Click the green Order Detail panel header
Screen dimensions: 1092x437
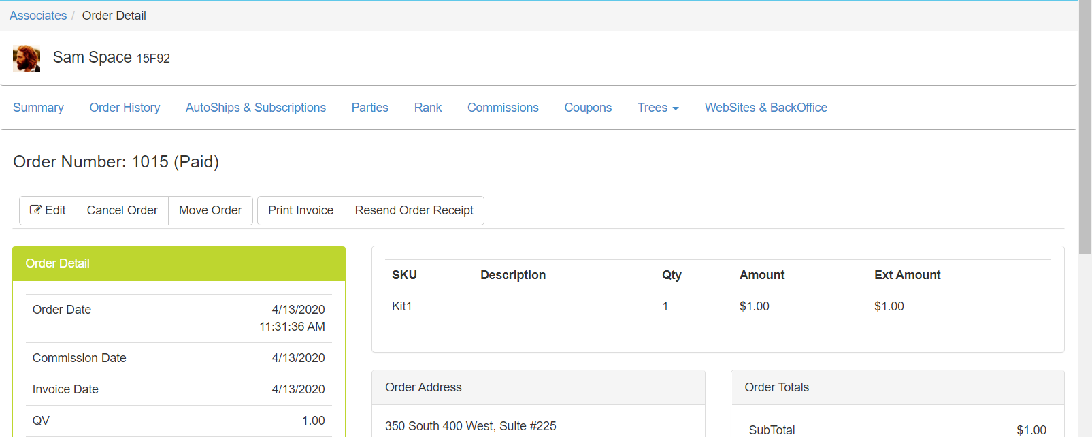(178, 263)
